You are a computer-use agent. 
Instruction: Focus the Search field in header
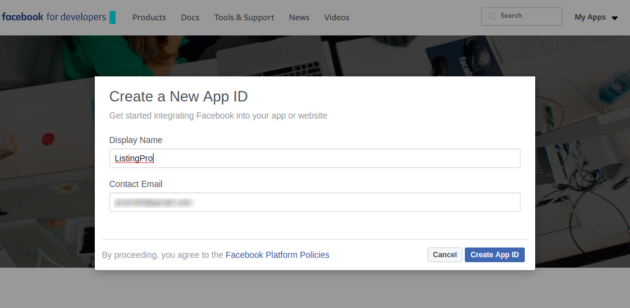[x=522, y=16]
